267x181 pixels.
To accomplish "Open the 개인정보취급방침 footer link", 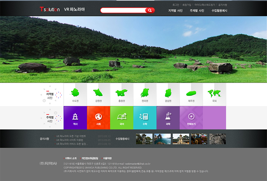I will (89, 158).
